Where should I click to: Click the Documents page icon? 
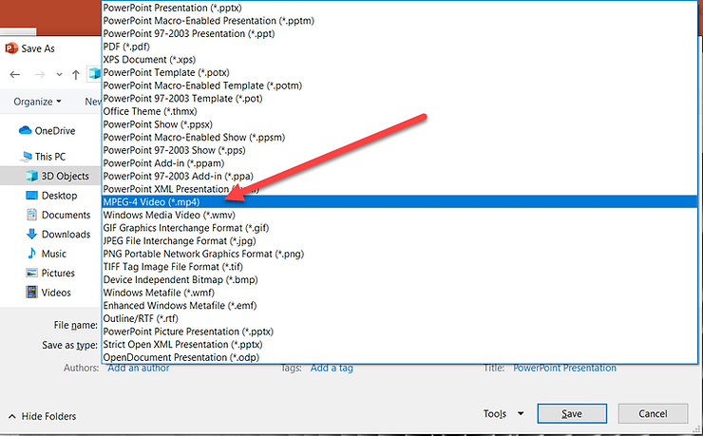coord(31,215)
